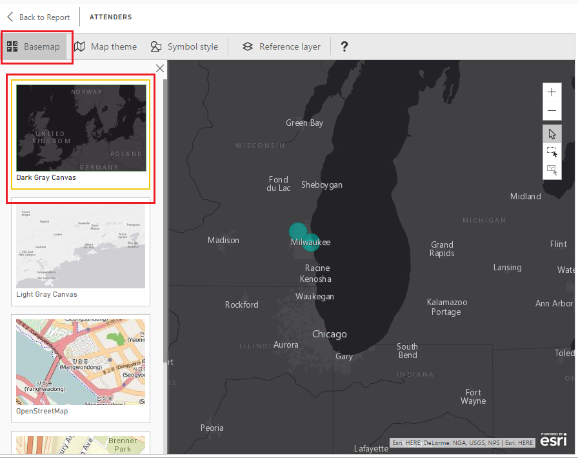
Task: Open the Map theme options
Action: tap(105, 47)
